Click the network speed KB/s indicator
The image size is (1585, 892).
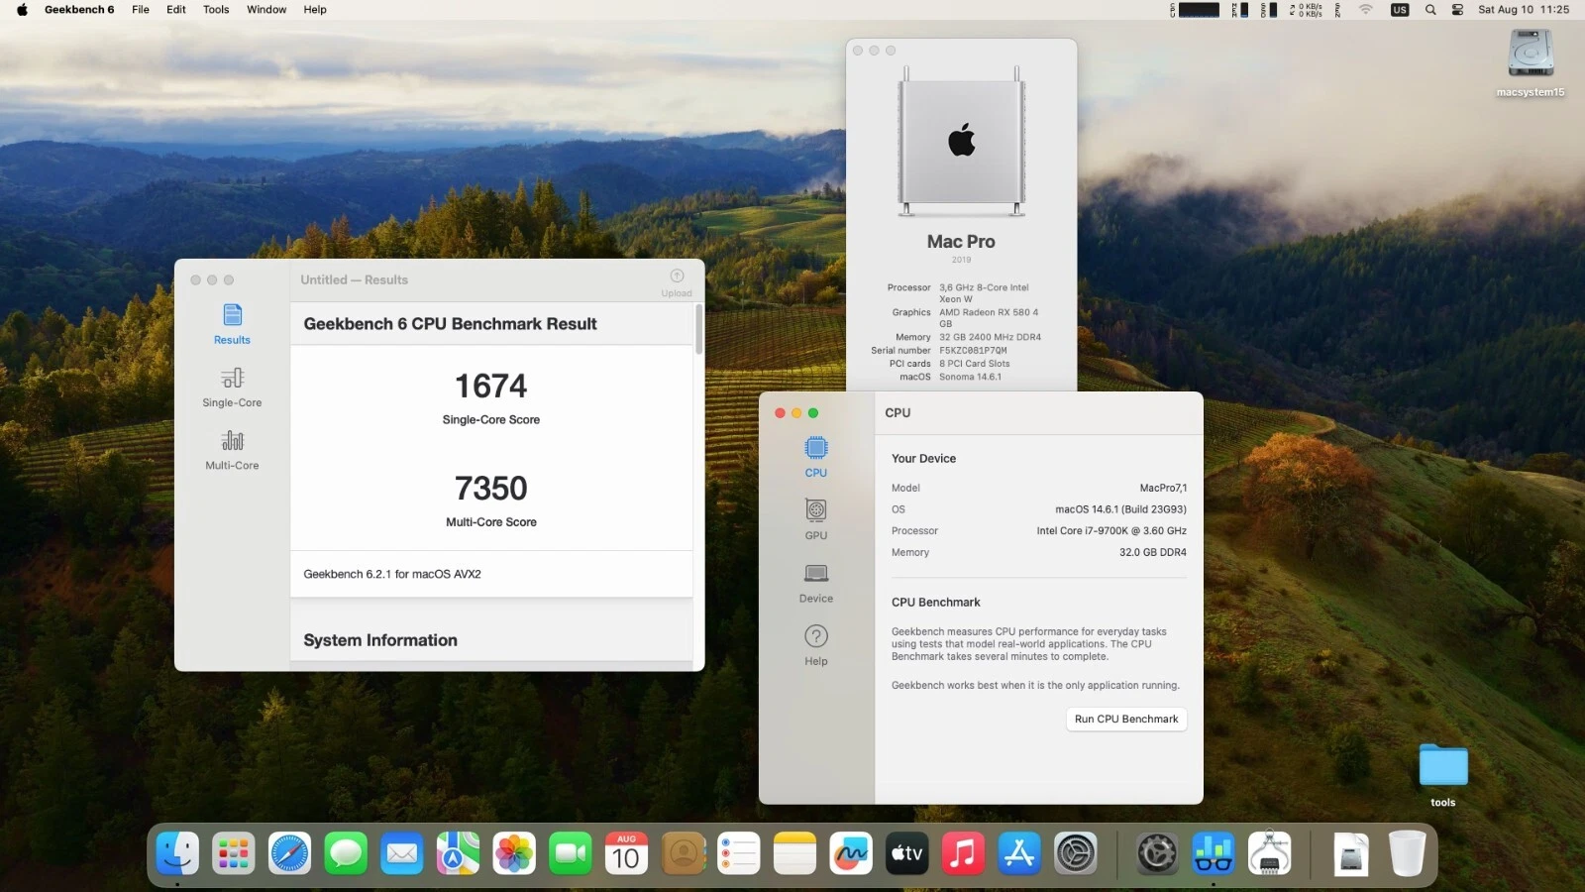(1307, 10)
